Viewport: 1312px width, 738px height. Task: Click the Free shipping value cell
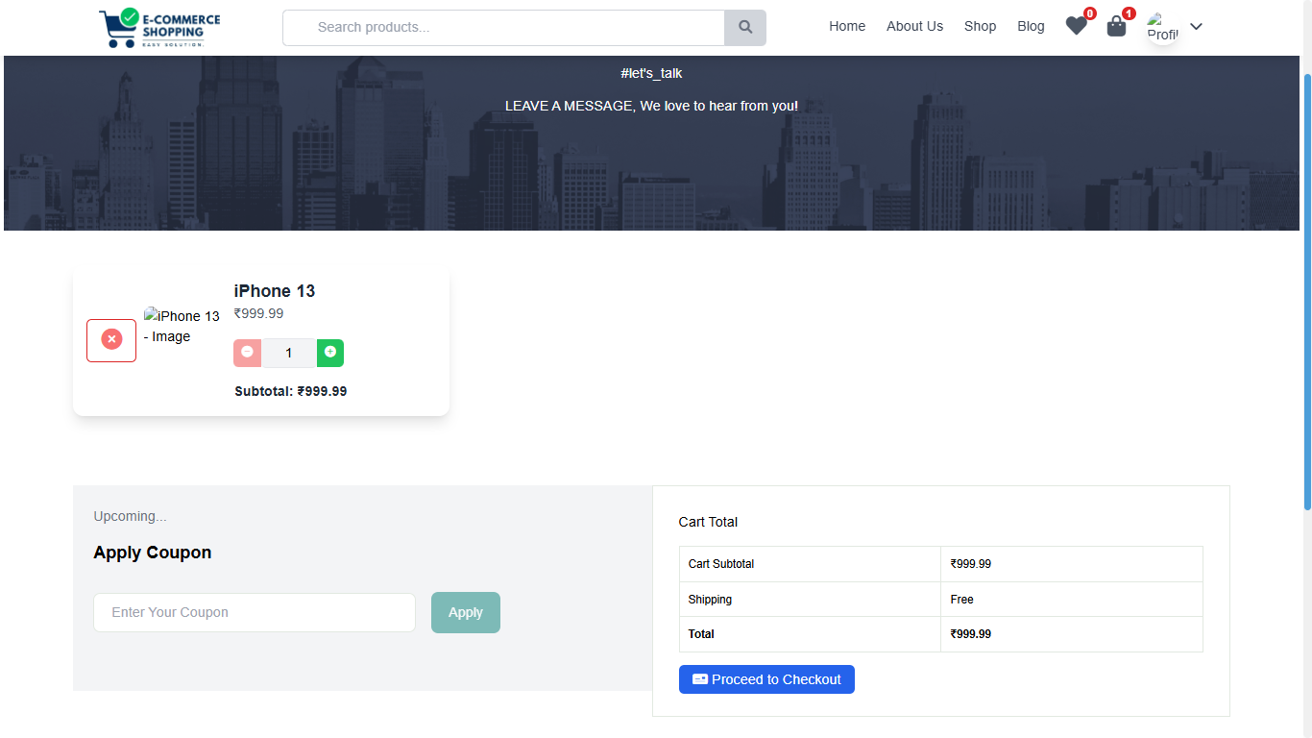[1072, 600]
